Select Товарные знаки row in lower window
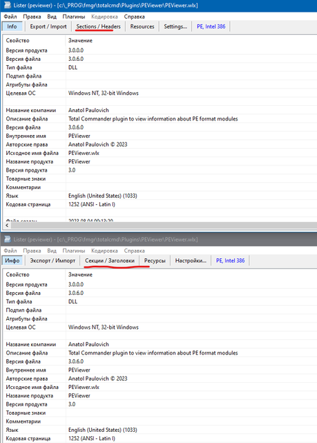Image resolution: width=317 pixels, height=443 pixels. (160, 413)
